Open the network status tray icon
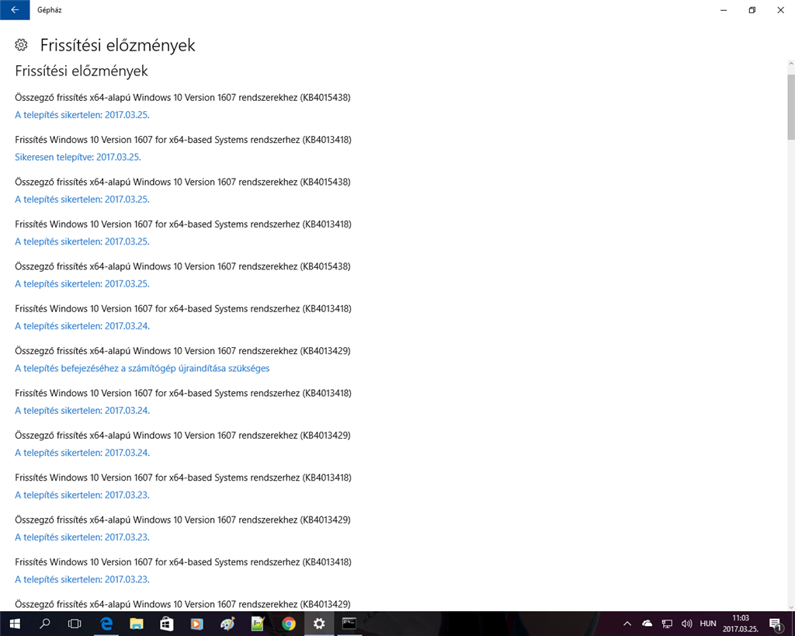Screen dimensions: 795x636 (667, 624)
